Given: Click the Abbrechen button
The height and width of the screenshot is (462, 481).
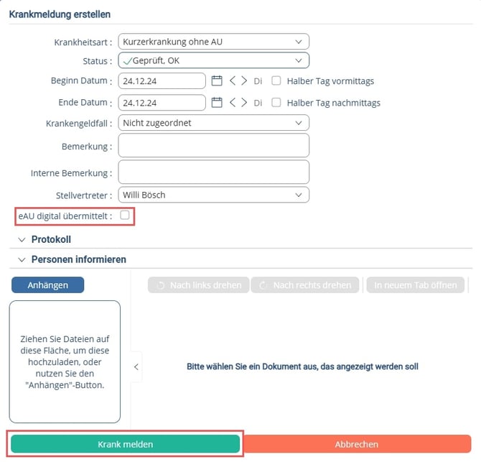Looking at the screenshot, I should [x=357, y=444].
